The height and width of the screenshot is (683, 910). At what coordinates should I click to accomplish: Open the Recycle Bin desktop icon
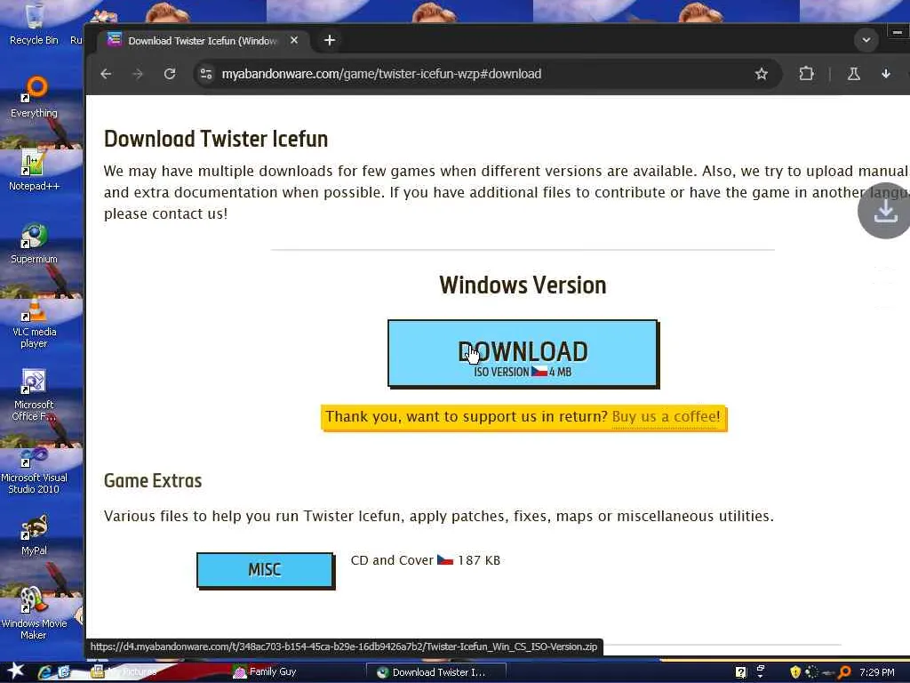coord(34,24)
